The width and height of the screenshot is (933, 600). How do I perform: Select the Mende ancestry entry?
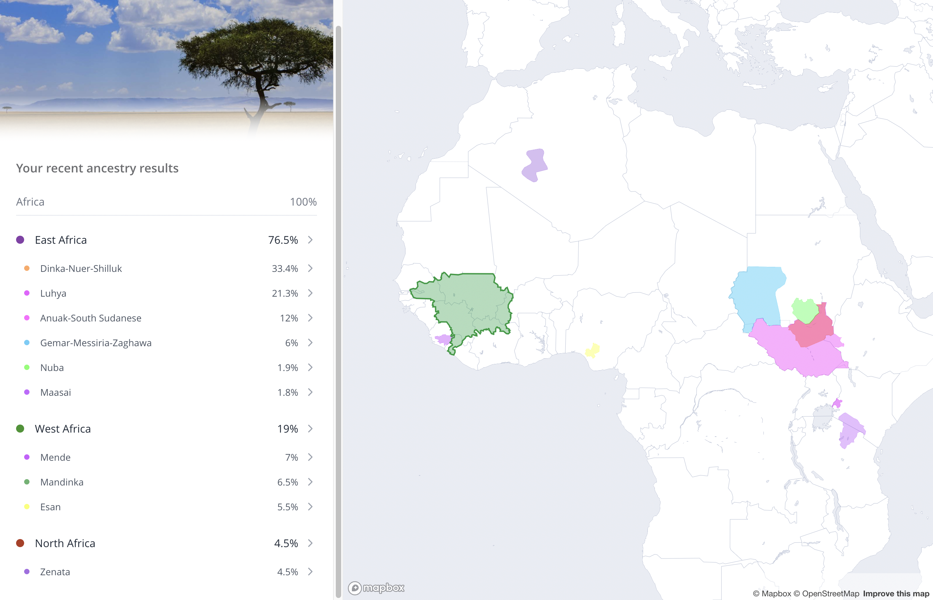[167, 457]
